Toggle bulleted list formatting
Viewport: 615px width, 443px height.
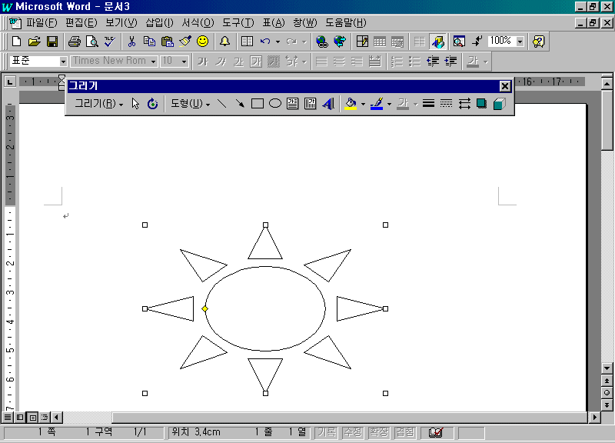[x=415, y=62]
